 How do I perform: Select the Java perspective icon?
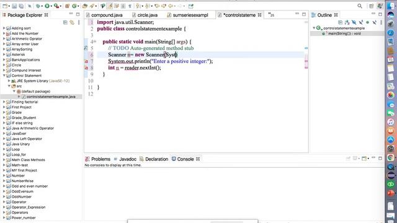tap(380, 6)
